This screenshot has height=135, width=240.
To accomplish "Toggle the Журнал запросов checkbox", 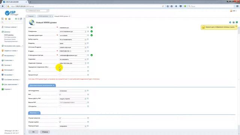I will pos(60,118).
